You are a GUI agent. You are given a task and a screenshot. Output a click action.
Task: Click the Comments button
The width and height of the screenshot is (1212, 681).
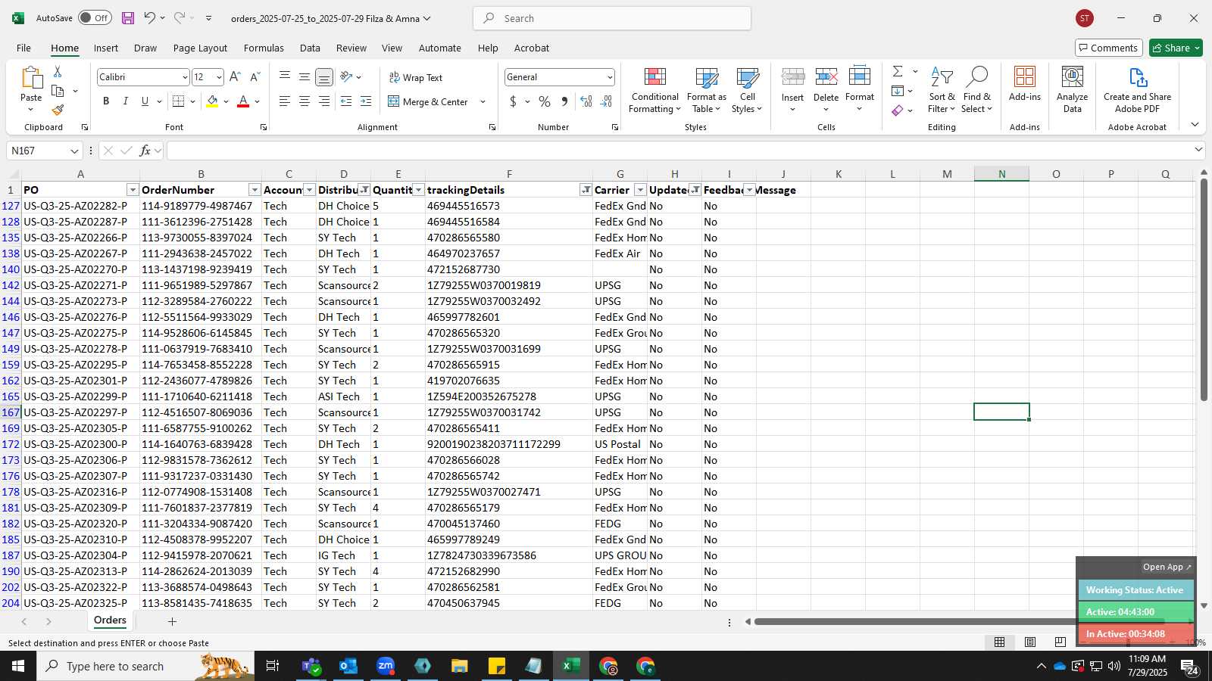tap(1109, 48)
